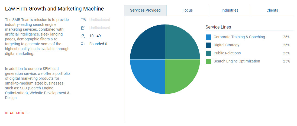Click the Search Engine Optimization green swatch
Viewport: 297px width, 126px height.
[208, 61]
